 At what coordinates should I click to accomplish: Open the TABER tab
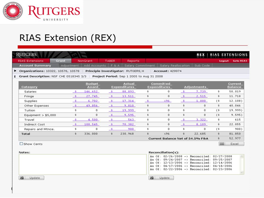pyautogui.click(x=110, y=61)
